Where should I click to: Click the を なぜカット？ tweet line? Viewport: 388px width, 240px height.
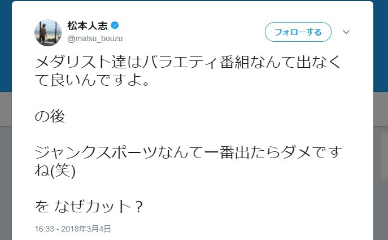(89, 207)
